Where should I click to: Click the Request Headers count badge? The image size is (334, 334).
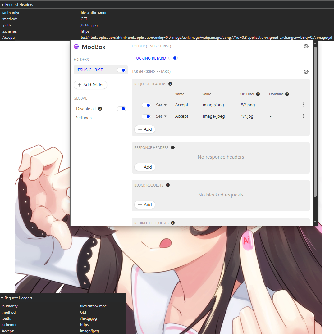[x=170, y=84]
